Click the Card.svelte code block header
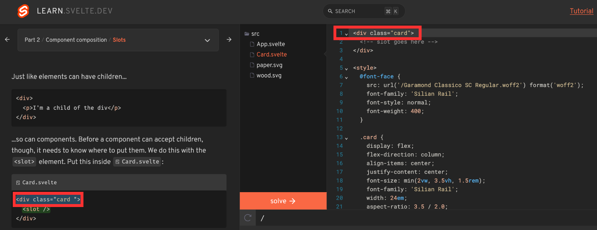Viewport: 597px width, 230px height. [119, 183]
